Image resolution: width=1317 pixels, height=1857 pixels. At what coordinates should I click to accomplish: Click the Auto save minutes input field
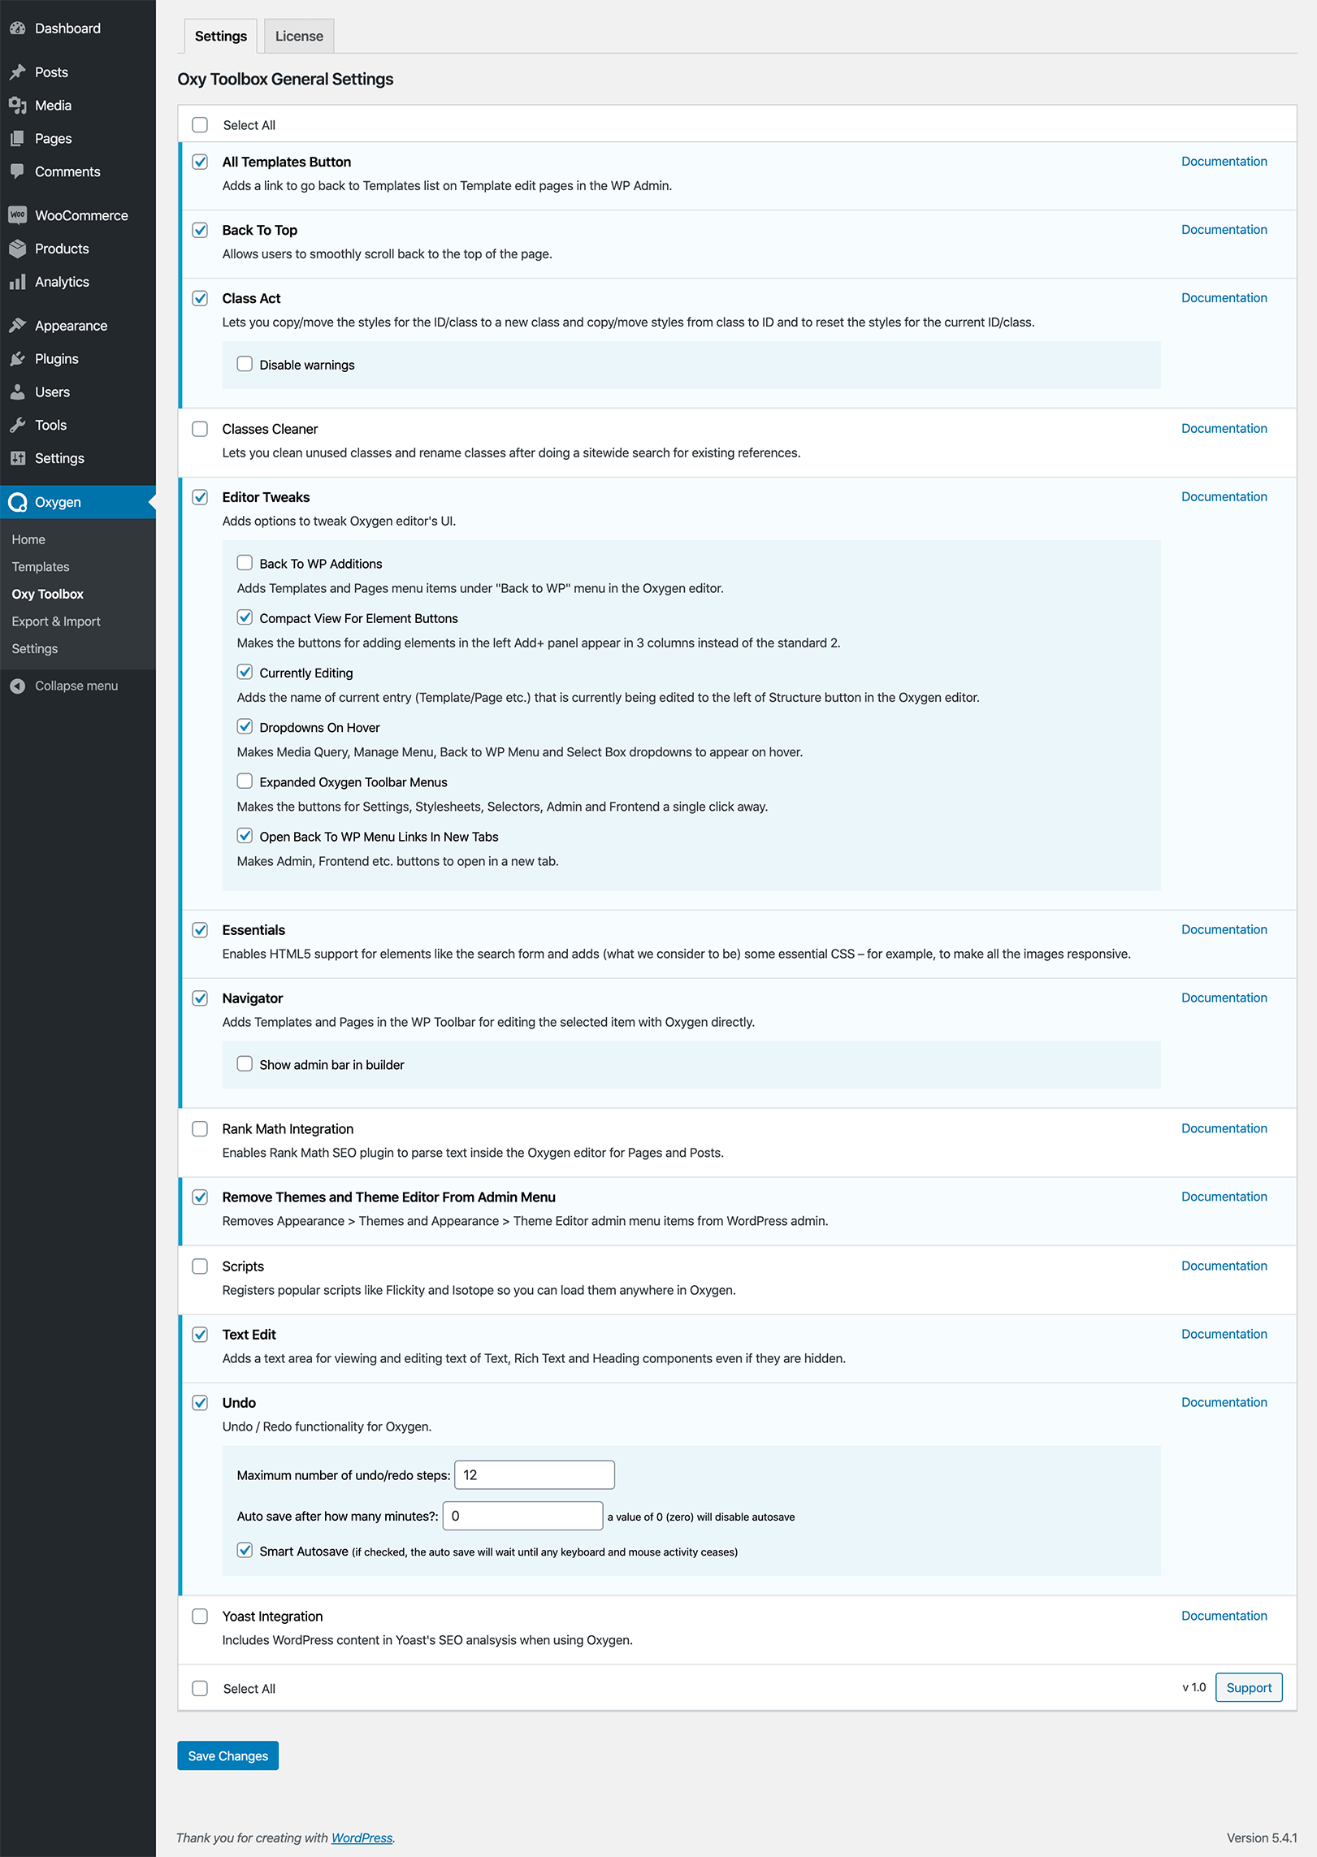pos(523,1516)
